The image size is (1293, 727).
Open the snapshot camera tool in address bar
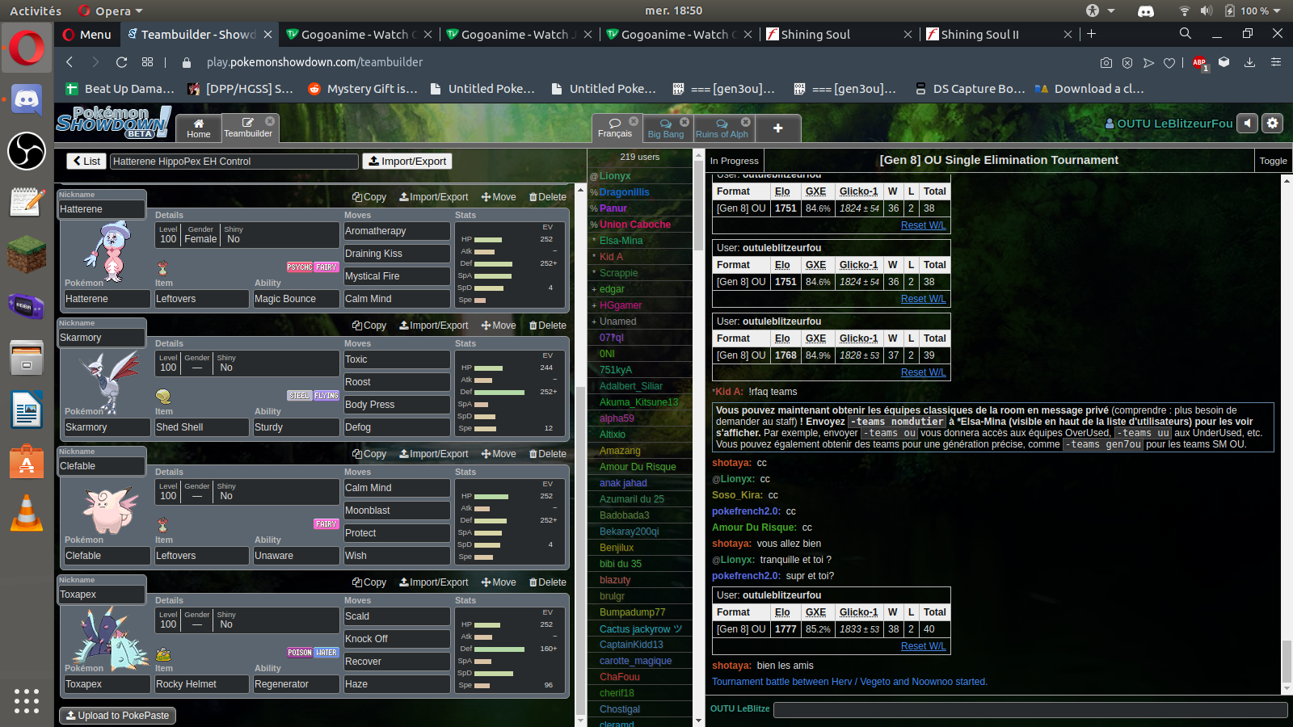[x=1106, y=62]
